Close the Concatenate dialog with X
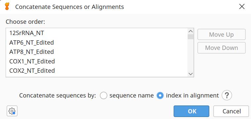Viewport: 251px width, 119px height. click(x=242, y=7)
